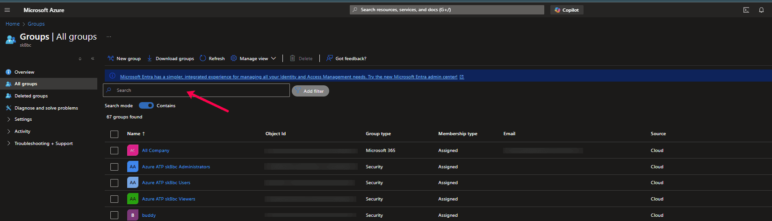Open Azure ATP sk8bc Viewers group
The height and width of the screenshot is (221, 772).
(169, 199)
